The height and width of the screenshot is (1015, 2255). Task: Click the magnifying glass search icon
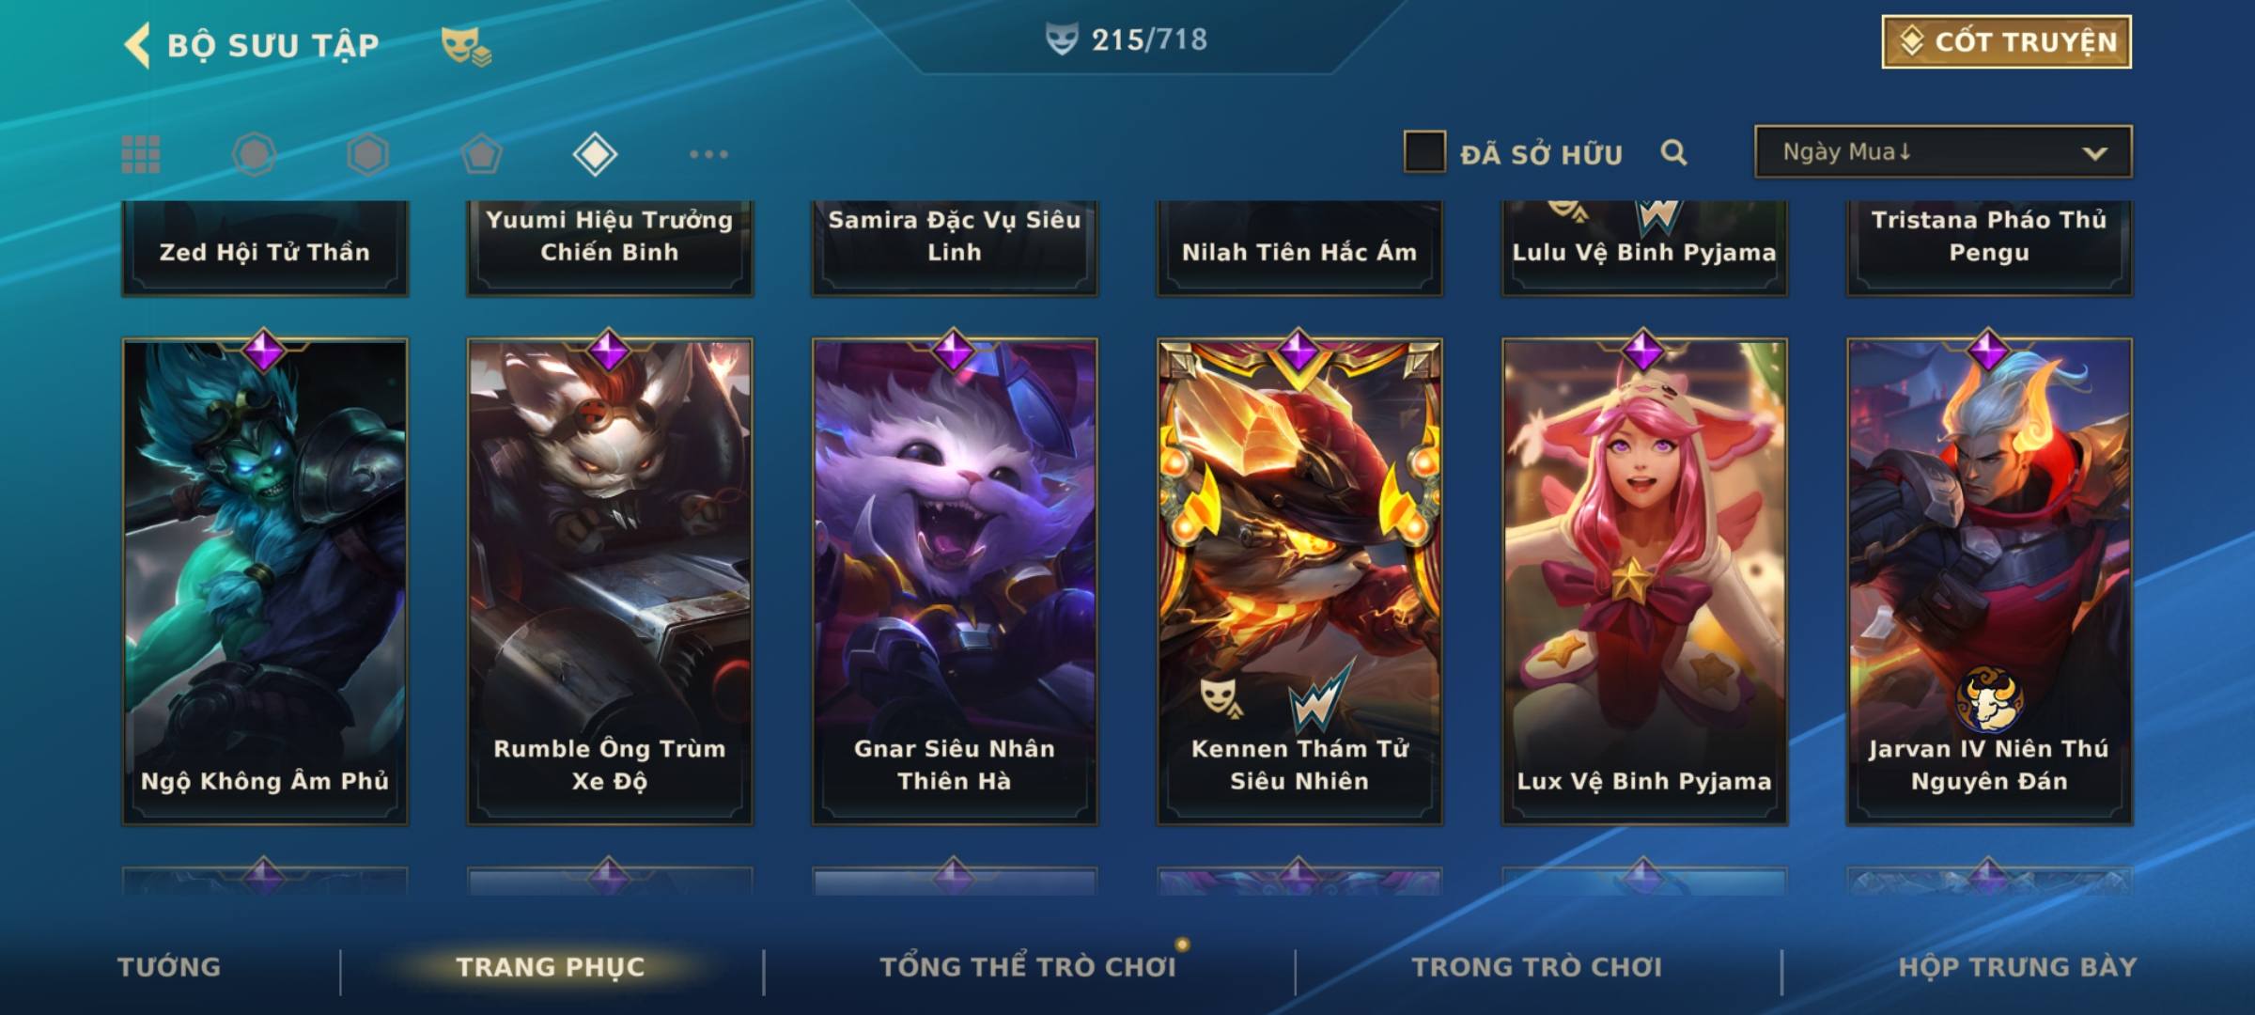pyautogui.click(x=1673, y=152)
